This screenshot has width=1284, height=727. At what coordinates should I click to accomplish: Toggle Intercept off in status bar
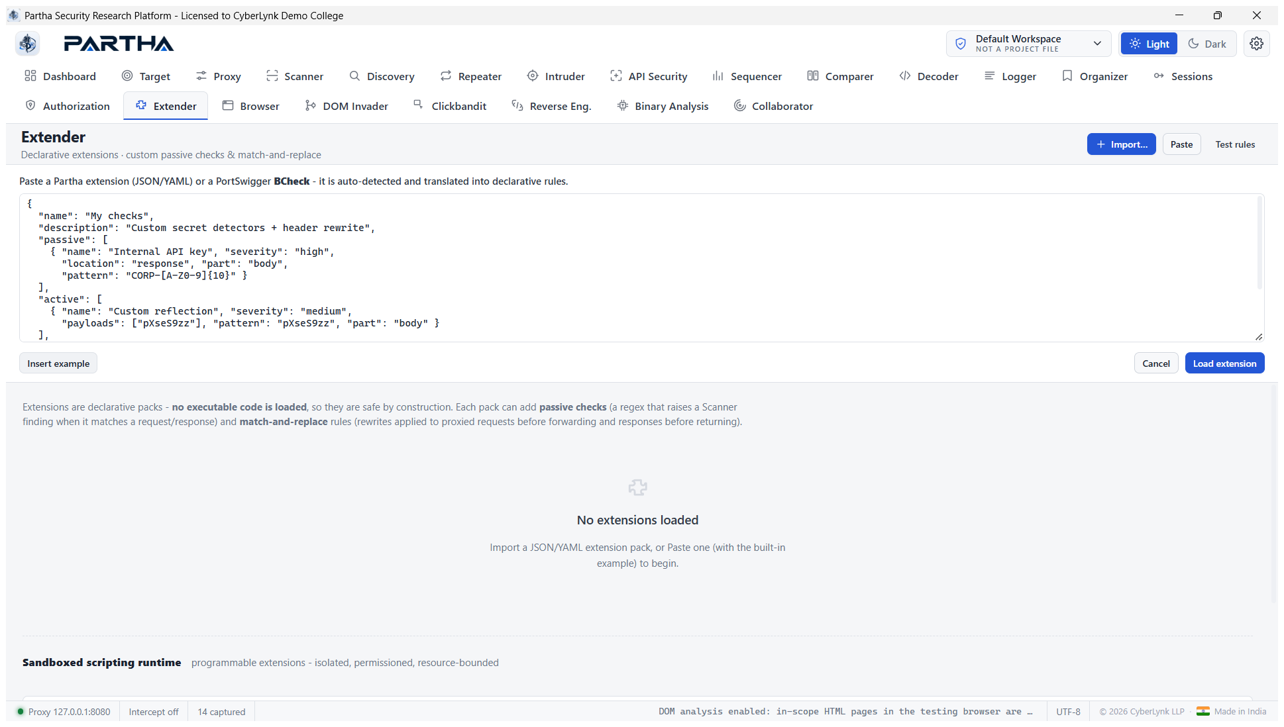click(154, 712)
